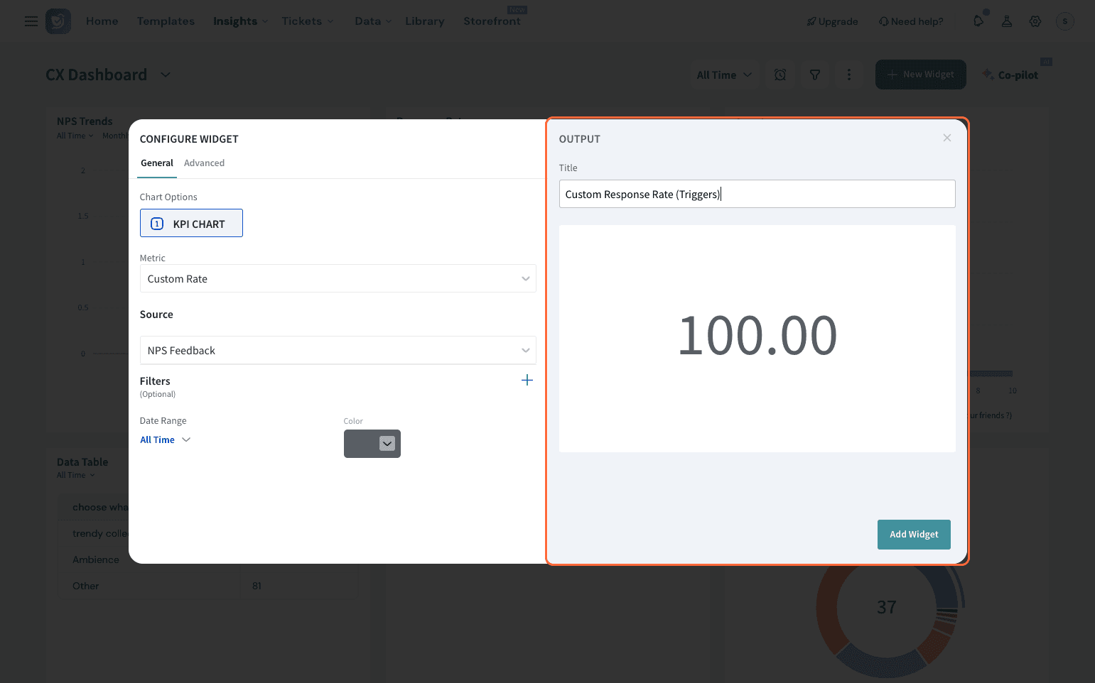This screenshot has height=683, width=1095.
Task: Open the settings gear icon
Action: [x=1035, y=21]
